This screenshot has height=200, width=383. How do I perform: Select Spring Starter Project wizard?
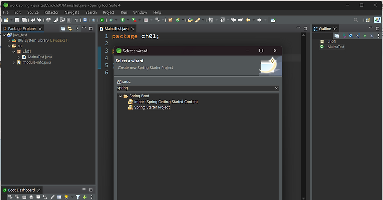152,107
